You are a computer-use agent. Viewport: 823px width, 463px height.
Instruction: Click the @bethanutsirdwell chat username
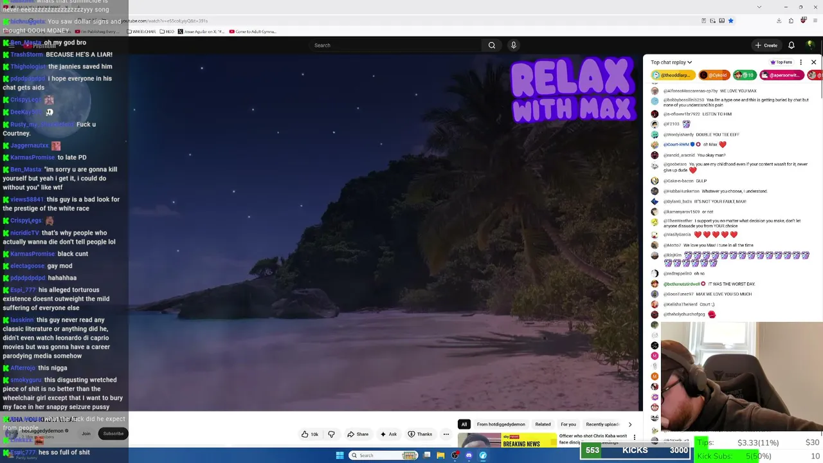coord(682,284)
